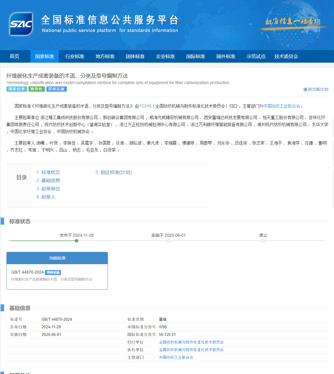The width and height of the screenshot is (334, 374).
Task: Select the 当前标准 card header
Action: 57,258
